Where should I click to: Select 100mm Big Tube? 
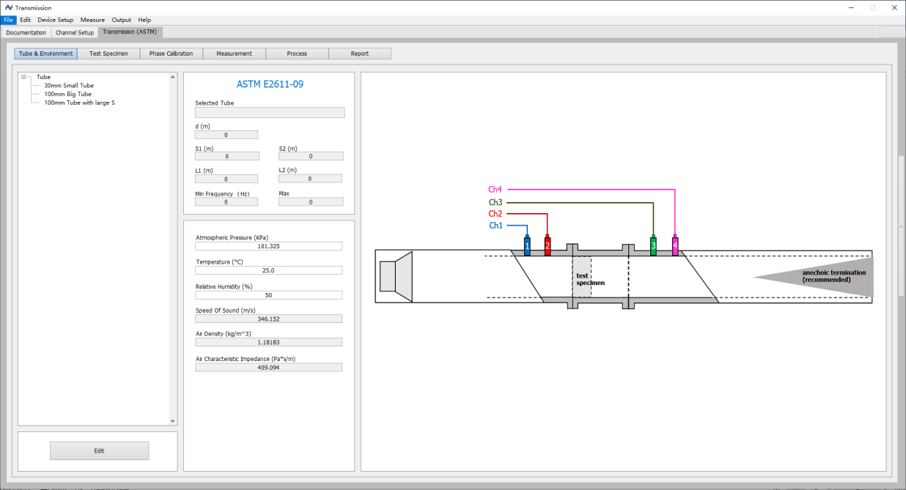[67, 94]
